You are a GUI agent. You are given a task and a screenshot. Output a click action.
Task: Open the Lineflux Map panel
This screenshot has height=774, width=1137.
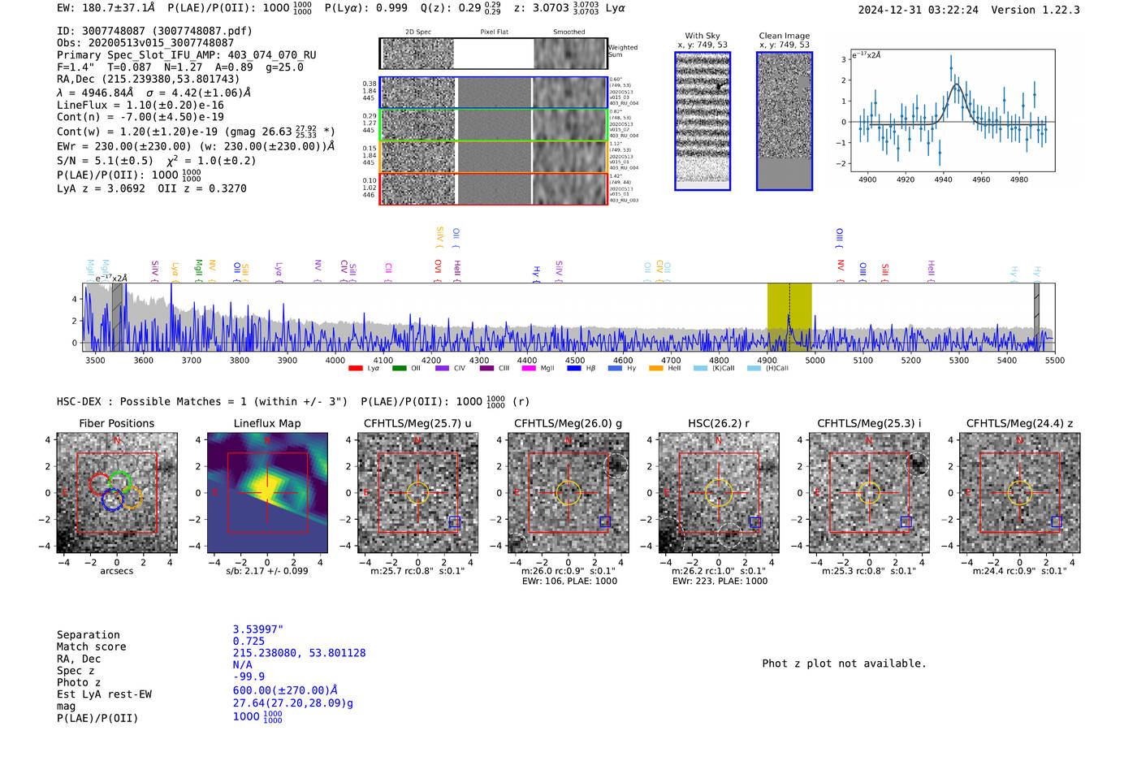267,493
